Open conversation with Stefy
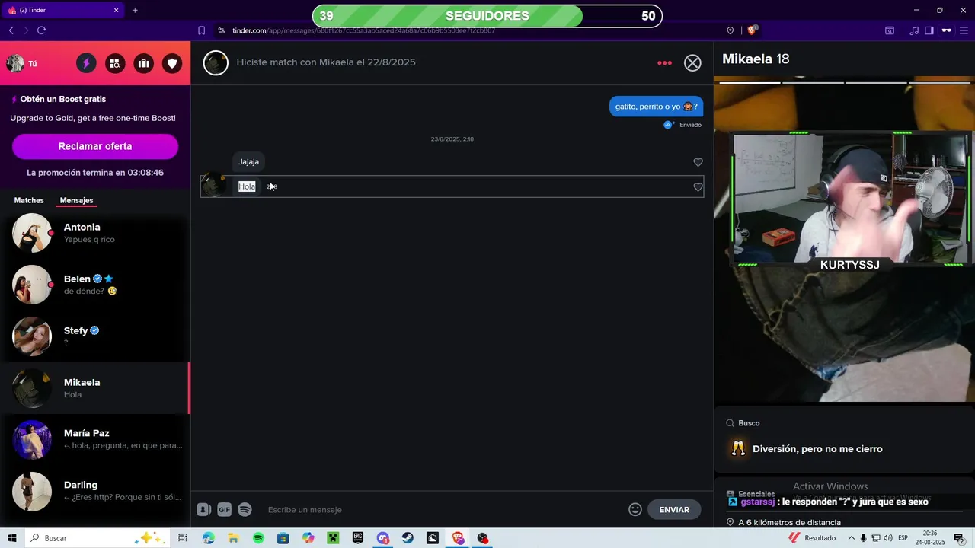 (95, 336)
